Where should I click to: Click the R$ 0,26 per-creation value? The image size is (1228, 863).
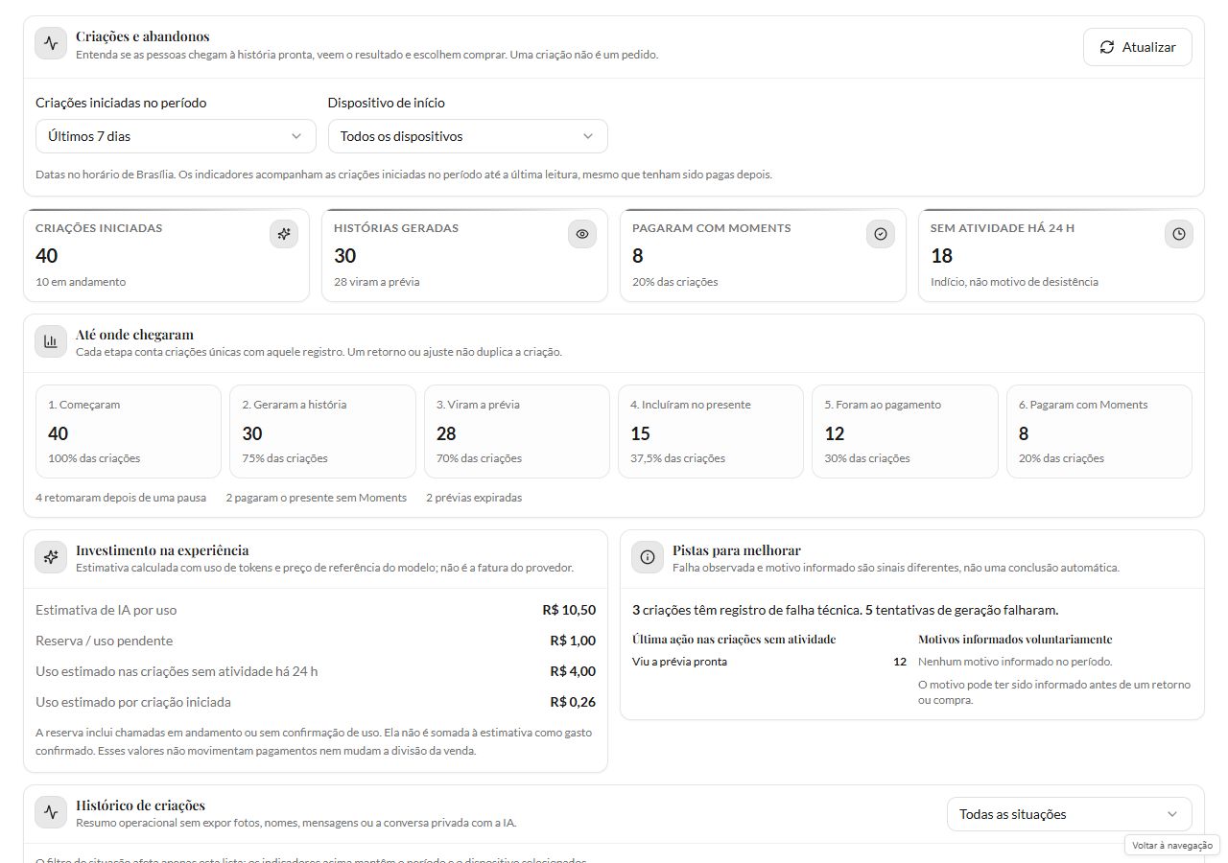[573, 702]
